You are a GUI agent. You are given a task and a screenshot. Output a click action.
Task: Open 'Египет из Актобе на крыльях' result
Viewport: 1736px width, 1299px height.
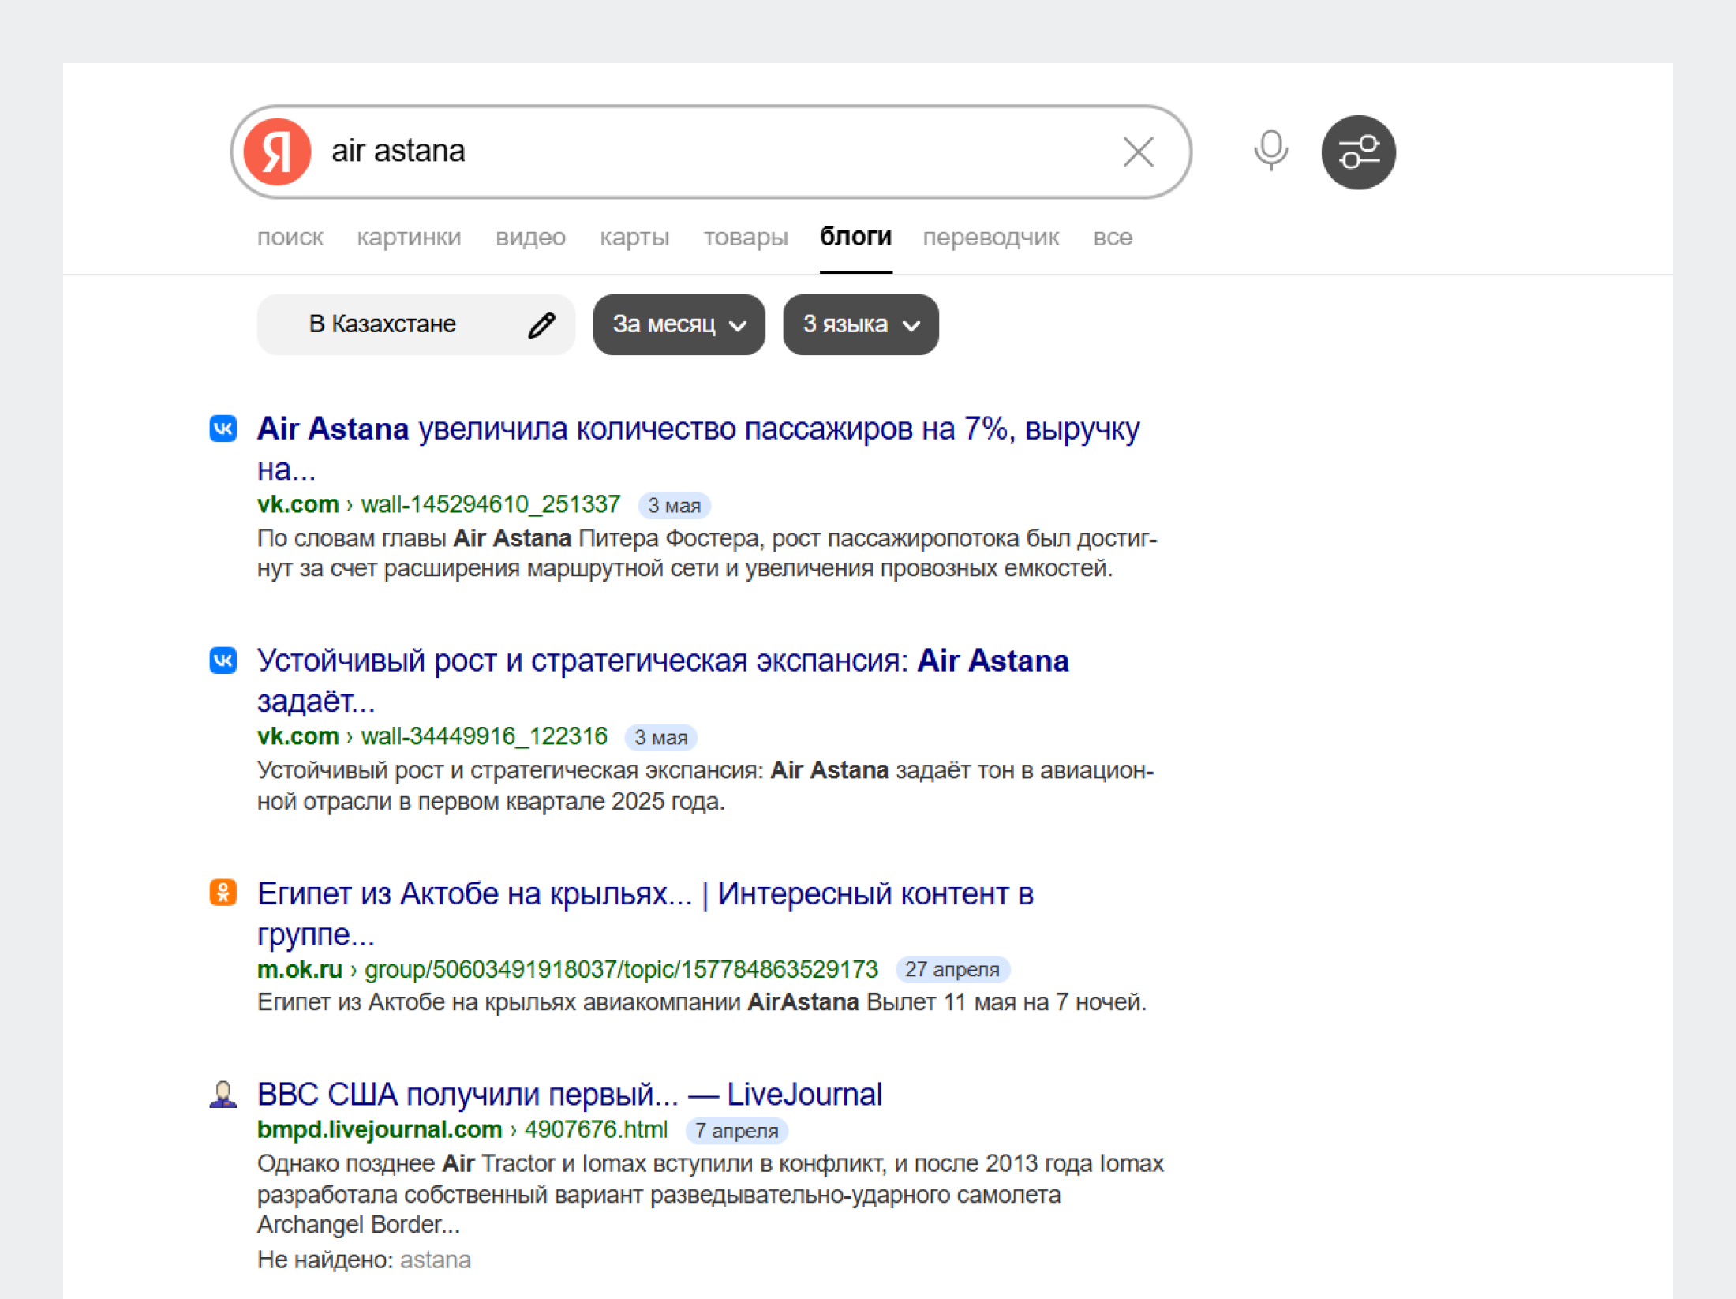645,913
